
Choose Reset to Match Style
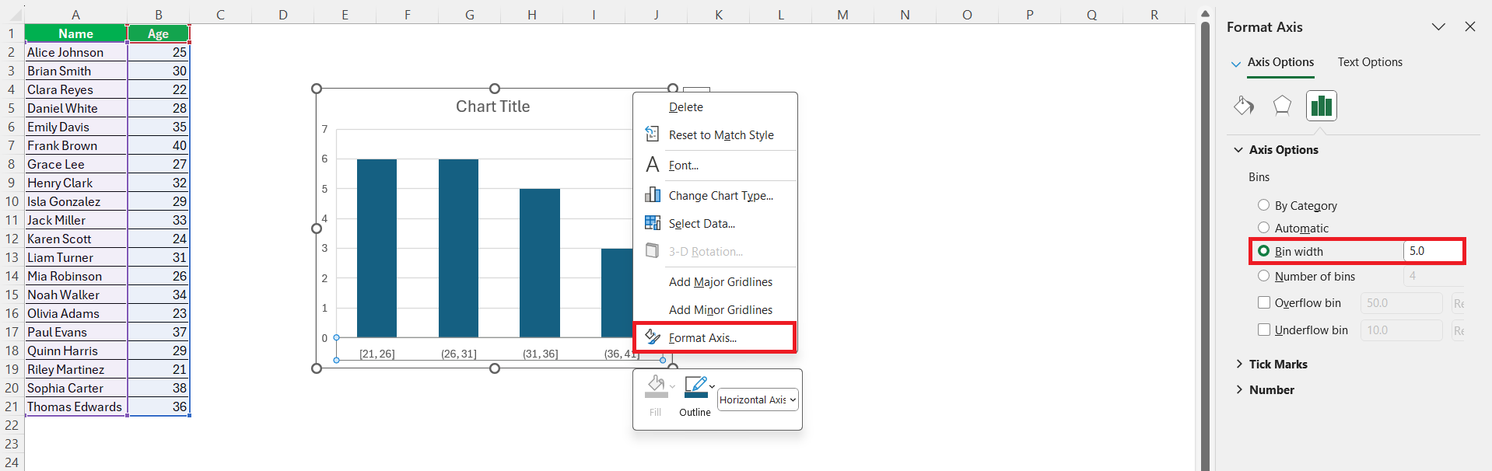[715, 135]
